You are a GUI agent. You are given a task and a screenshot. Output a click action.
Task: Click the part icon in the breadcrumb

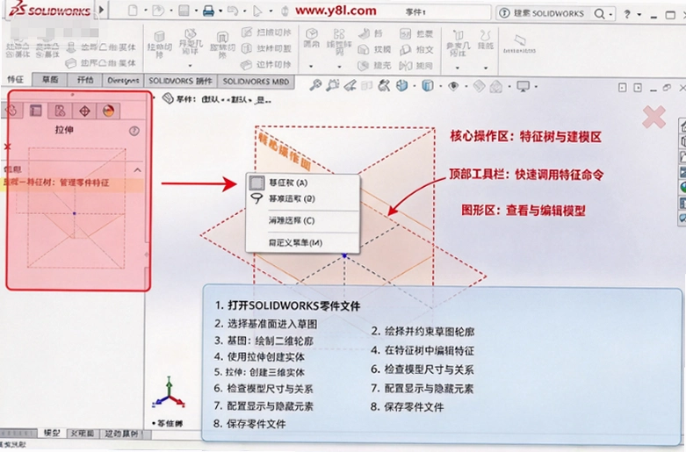[168, 99]
